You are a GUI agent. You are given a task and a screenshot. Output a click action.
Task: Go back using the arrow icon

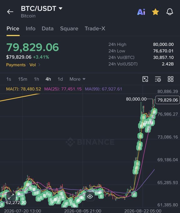[x=10, y=12]
